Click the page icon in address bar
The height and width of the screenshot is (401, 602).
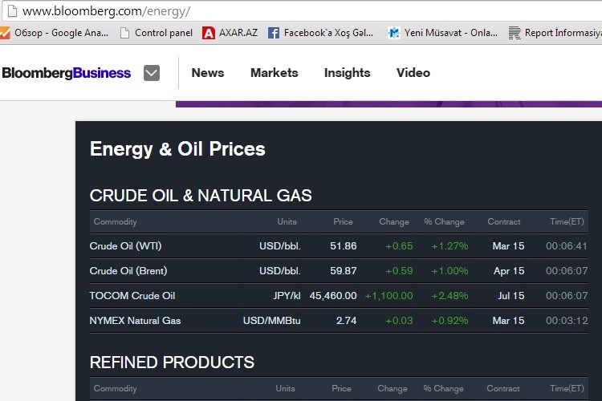pos(10,11)
